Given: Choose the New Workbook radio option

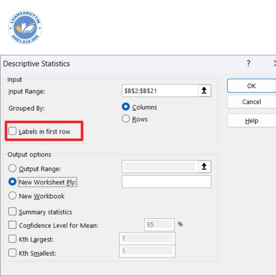Looking at the screenshot, I should click(13, 196).
